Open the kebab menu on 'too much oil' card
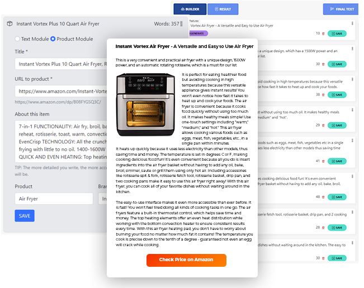The height and width of the screenshot is (288, 364). (352, 110)
